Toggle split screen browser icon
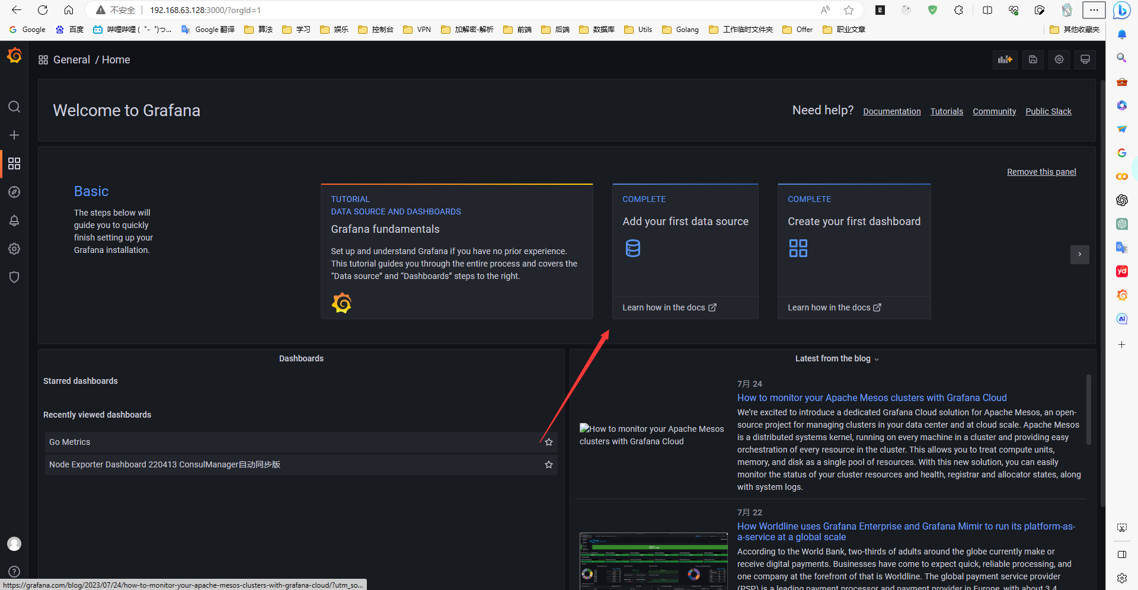Viewport: 1138px width, 590px height. point(987,10)
